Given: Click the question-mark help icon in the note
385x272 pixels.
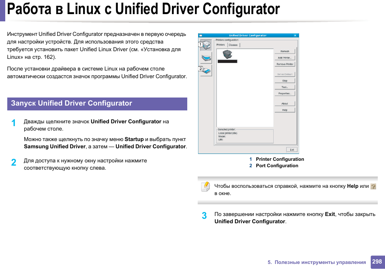Looking at the screenshot, I should click(x=373, y=187).
